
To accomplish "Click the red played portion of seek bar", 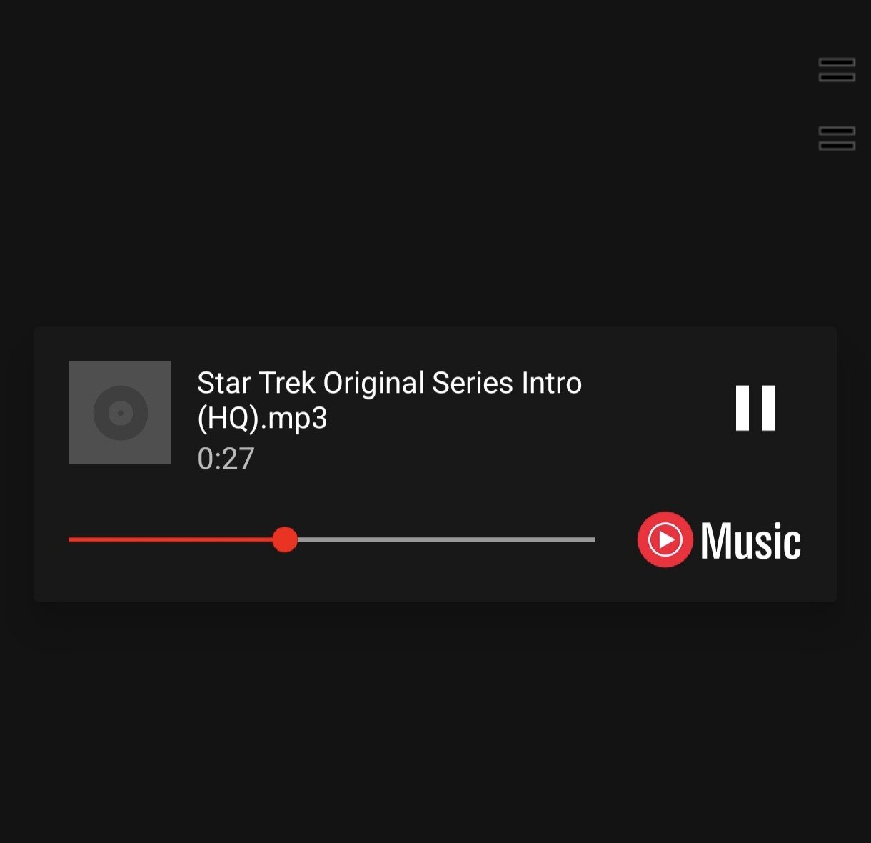I will [x=170, y=539].
